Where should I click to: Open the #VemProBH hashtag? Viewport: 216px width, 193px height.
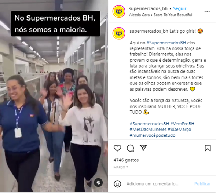[x=182, y=124]
